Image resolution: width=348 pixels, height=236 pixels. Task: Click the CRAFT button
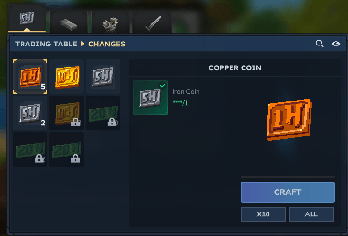288,192
